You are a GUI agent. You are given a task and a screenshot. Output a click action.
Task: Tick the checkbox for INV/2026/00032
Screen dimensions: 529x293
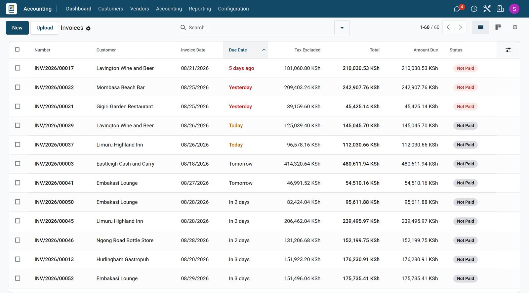pyautogui.click(x=18, y=87)
